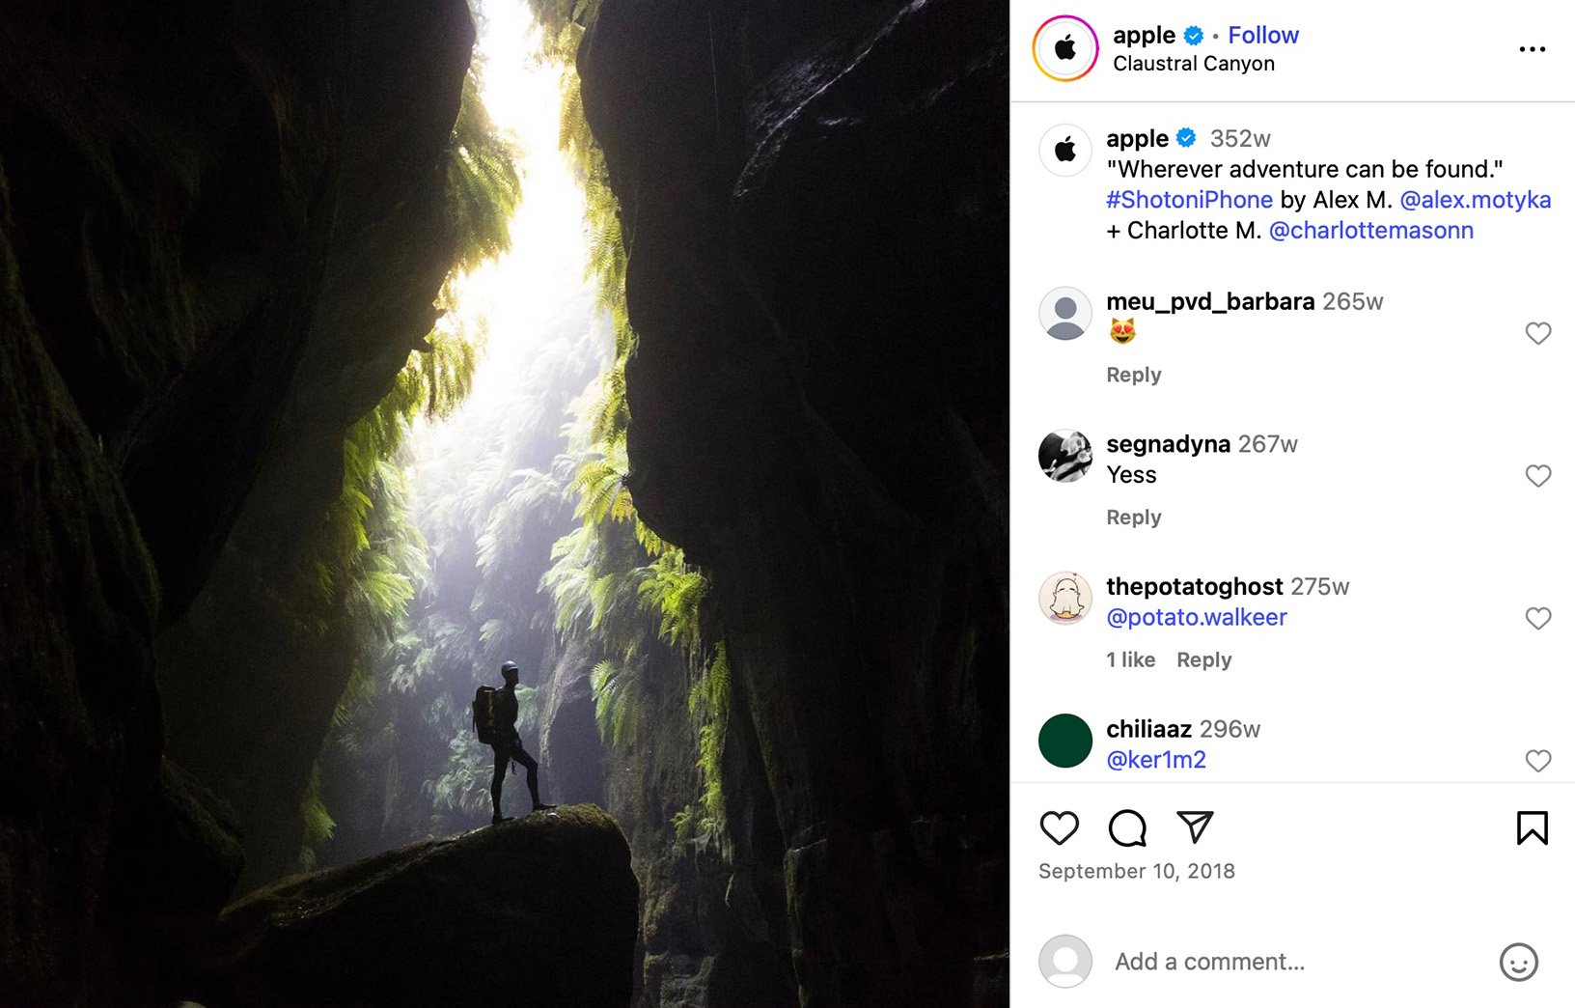The image size is (1575, 1008).
Task: Open apple's story profile picture in header
Action: point(1064,48)
